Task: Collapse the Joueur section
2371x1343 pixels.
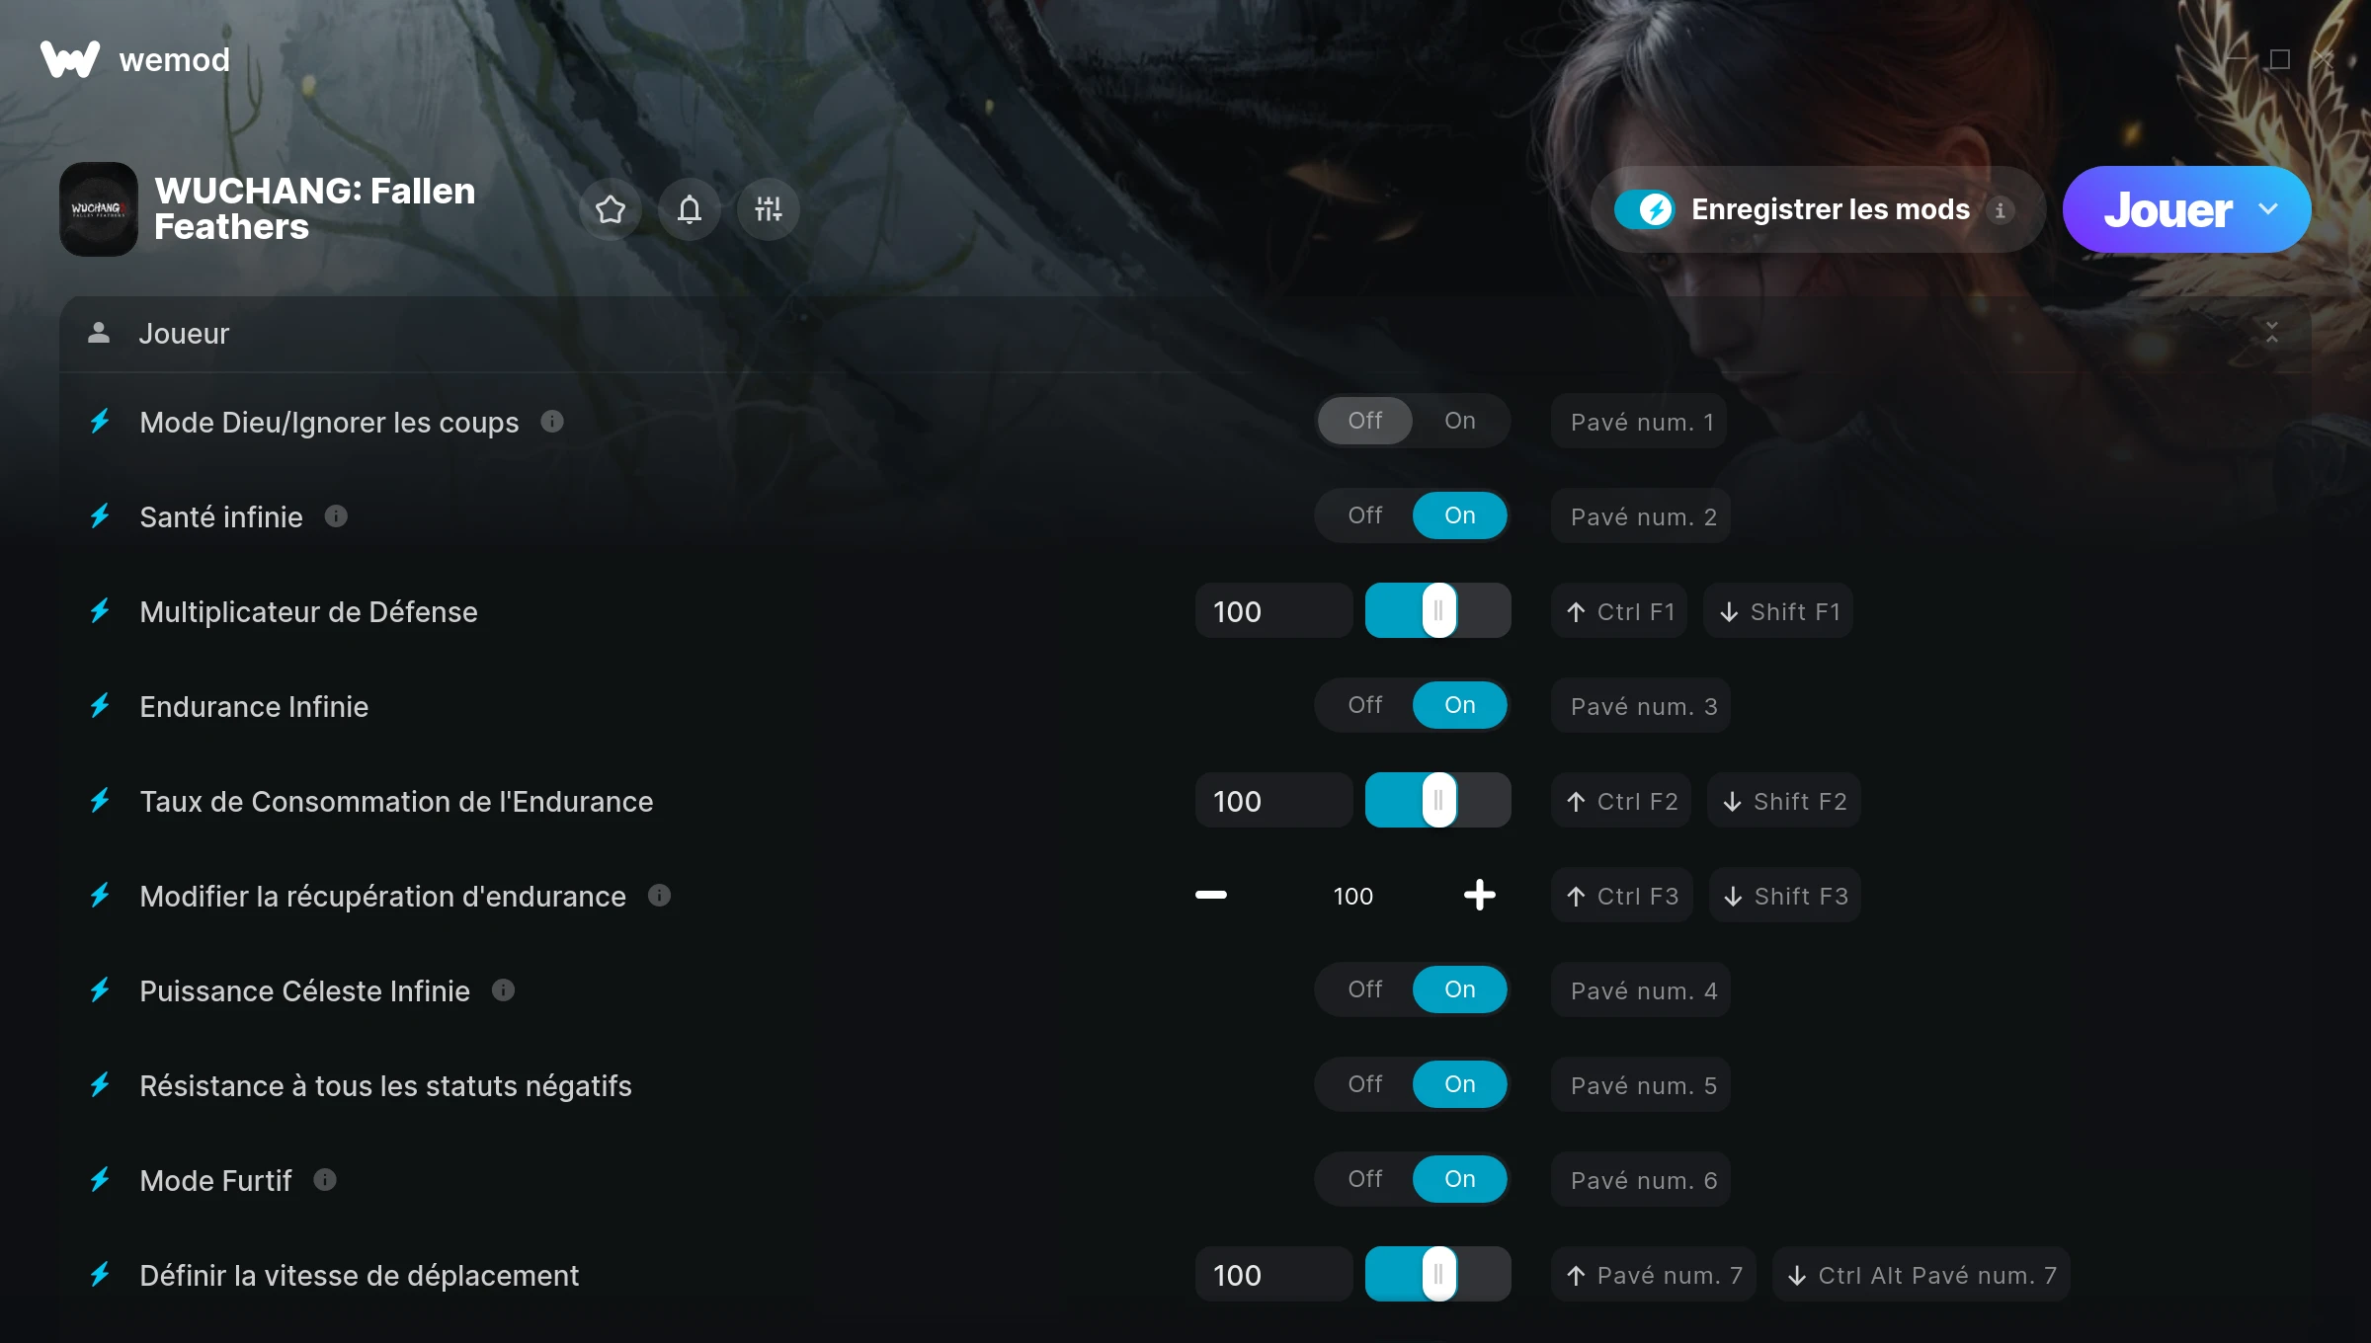Action: click(x=2271, y=333)
